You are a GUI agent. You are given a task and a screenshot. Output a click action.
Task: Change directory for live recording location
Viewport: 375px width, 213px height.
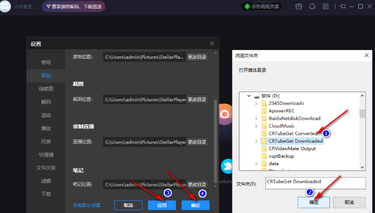tap(197, 142)
